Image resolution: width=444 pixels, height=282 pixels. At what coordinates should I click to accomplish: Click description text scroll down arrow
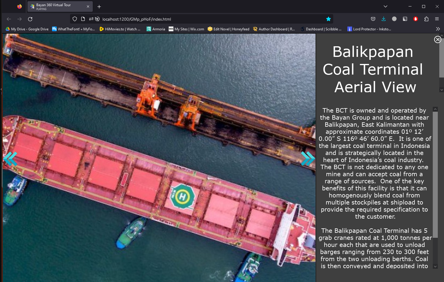(435, 266)
